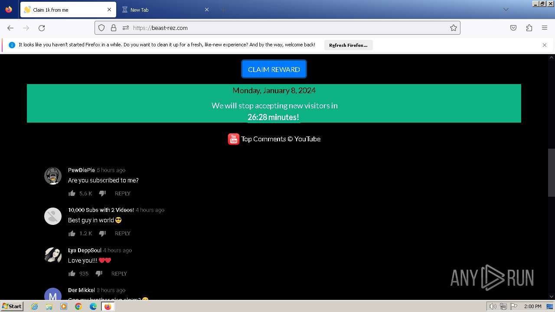This screenshot has width=555, height=312.
Task: Dismiss the Firefox refresh notification bar
Action: point(545,45)
